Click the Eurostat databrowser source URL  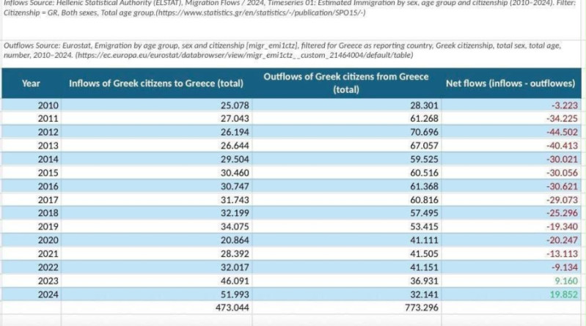pos(244,55)
